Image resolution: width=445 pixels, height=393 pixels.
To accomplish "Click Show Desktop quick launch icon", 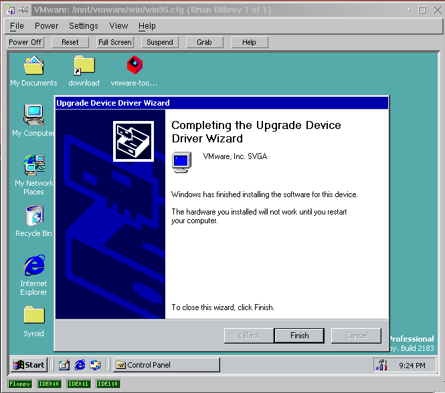I will tap(64, 365).
